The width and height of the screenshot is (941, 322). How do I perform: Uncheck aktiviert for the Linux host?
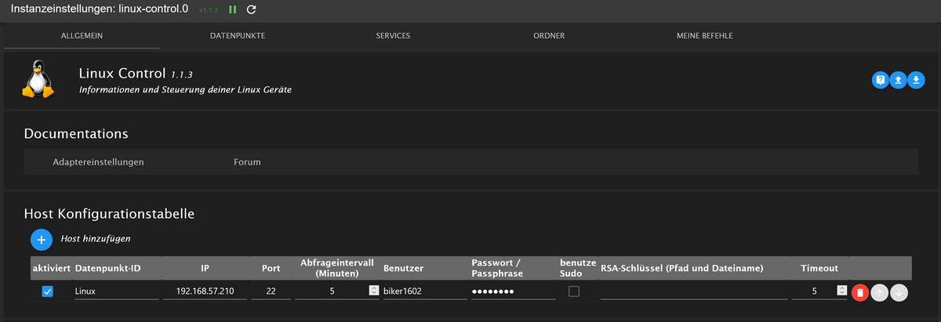pyautogui.click(x=47, y=291)
